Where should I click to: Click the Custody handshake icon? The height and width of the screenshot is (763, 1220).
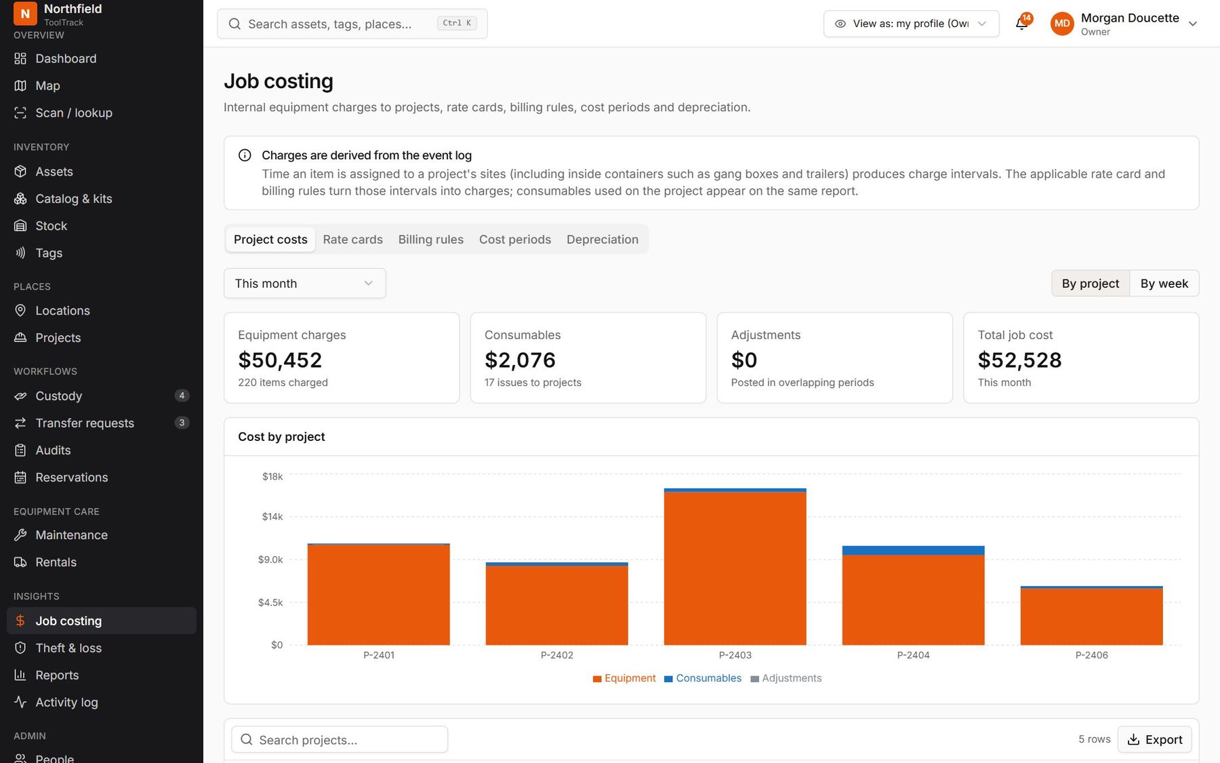point(20,396)
